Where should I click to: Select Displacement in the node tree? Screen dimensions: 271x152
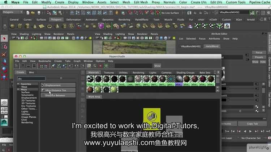(29, 98)
